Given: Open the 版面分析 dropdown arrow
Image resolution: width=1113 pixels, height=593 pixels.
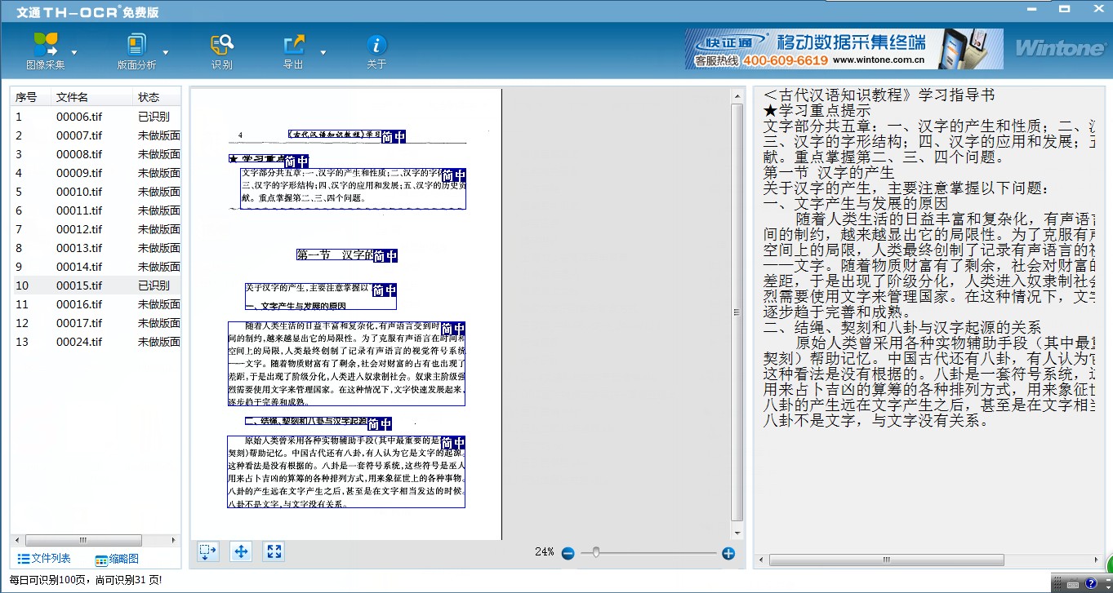Looking at the screenshot, I should click(167, 53).
